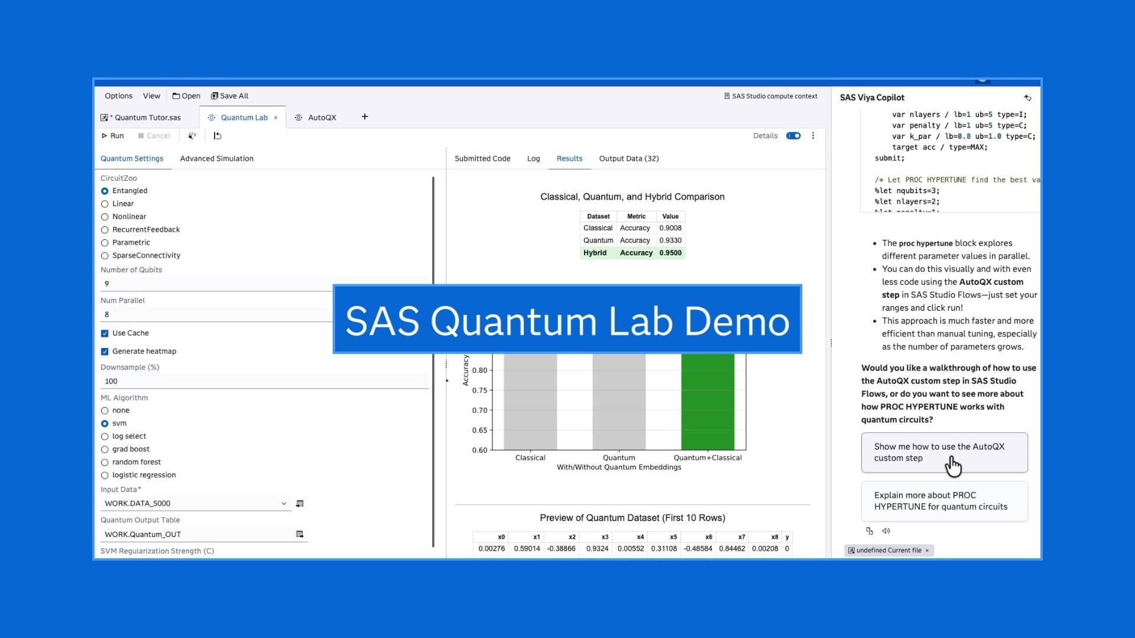The height and width of the screenshot is (638, 1135).
Task: Click the Save All button
Action: coord(230,96)
